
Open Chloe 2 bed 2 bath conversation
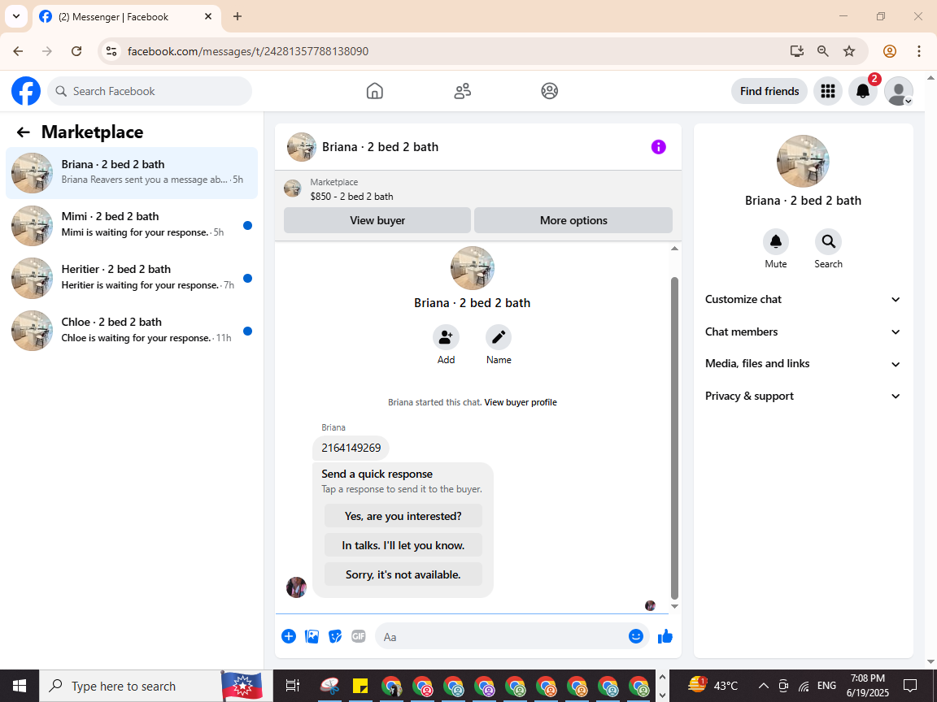pos(132,331)
